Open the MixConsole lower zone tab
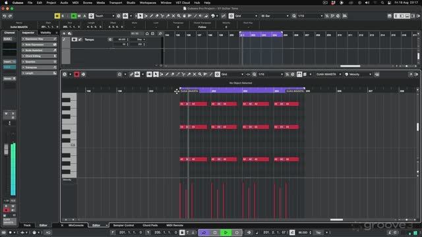This screenshot has width=422, height=237. pos(76,225)
